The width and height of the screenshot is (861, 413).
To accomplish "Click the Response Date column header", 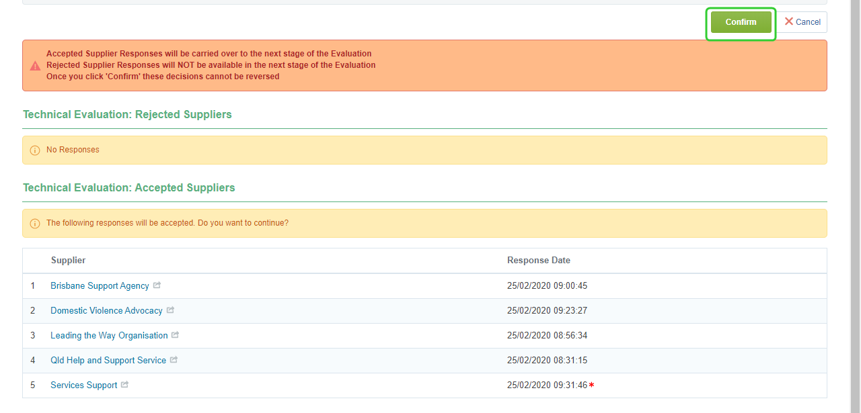I will point(538,261).
